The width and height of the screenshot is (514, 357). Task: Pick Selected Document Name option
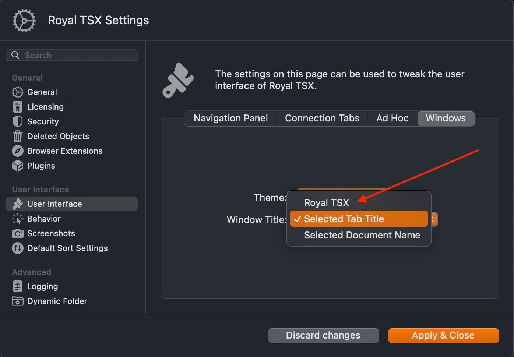[x=362, y=235]
